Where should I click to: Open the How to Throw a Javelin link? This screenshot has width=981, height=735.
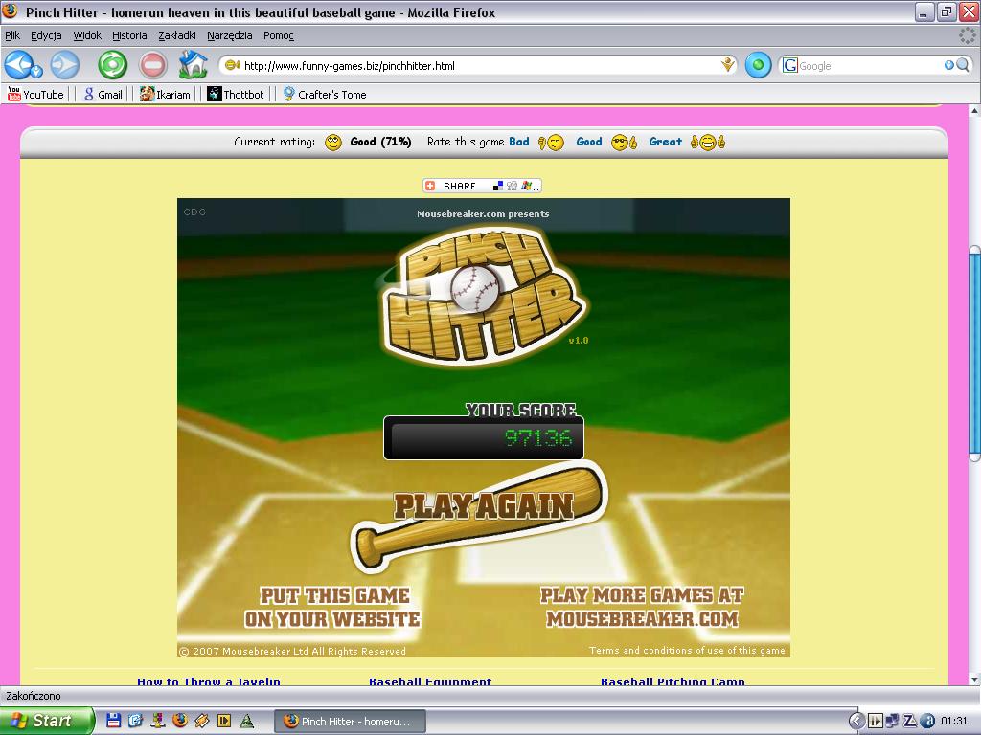click(x=208, y=681)
